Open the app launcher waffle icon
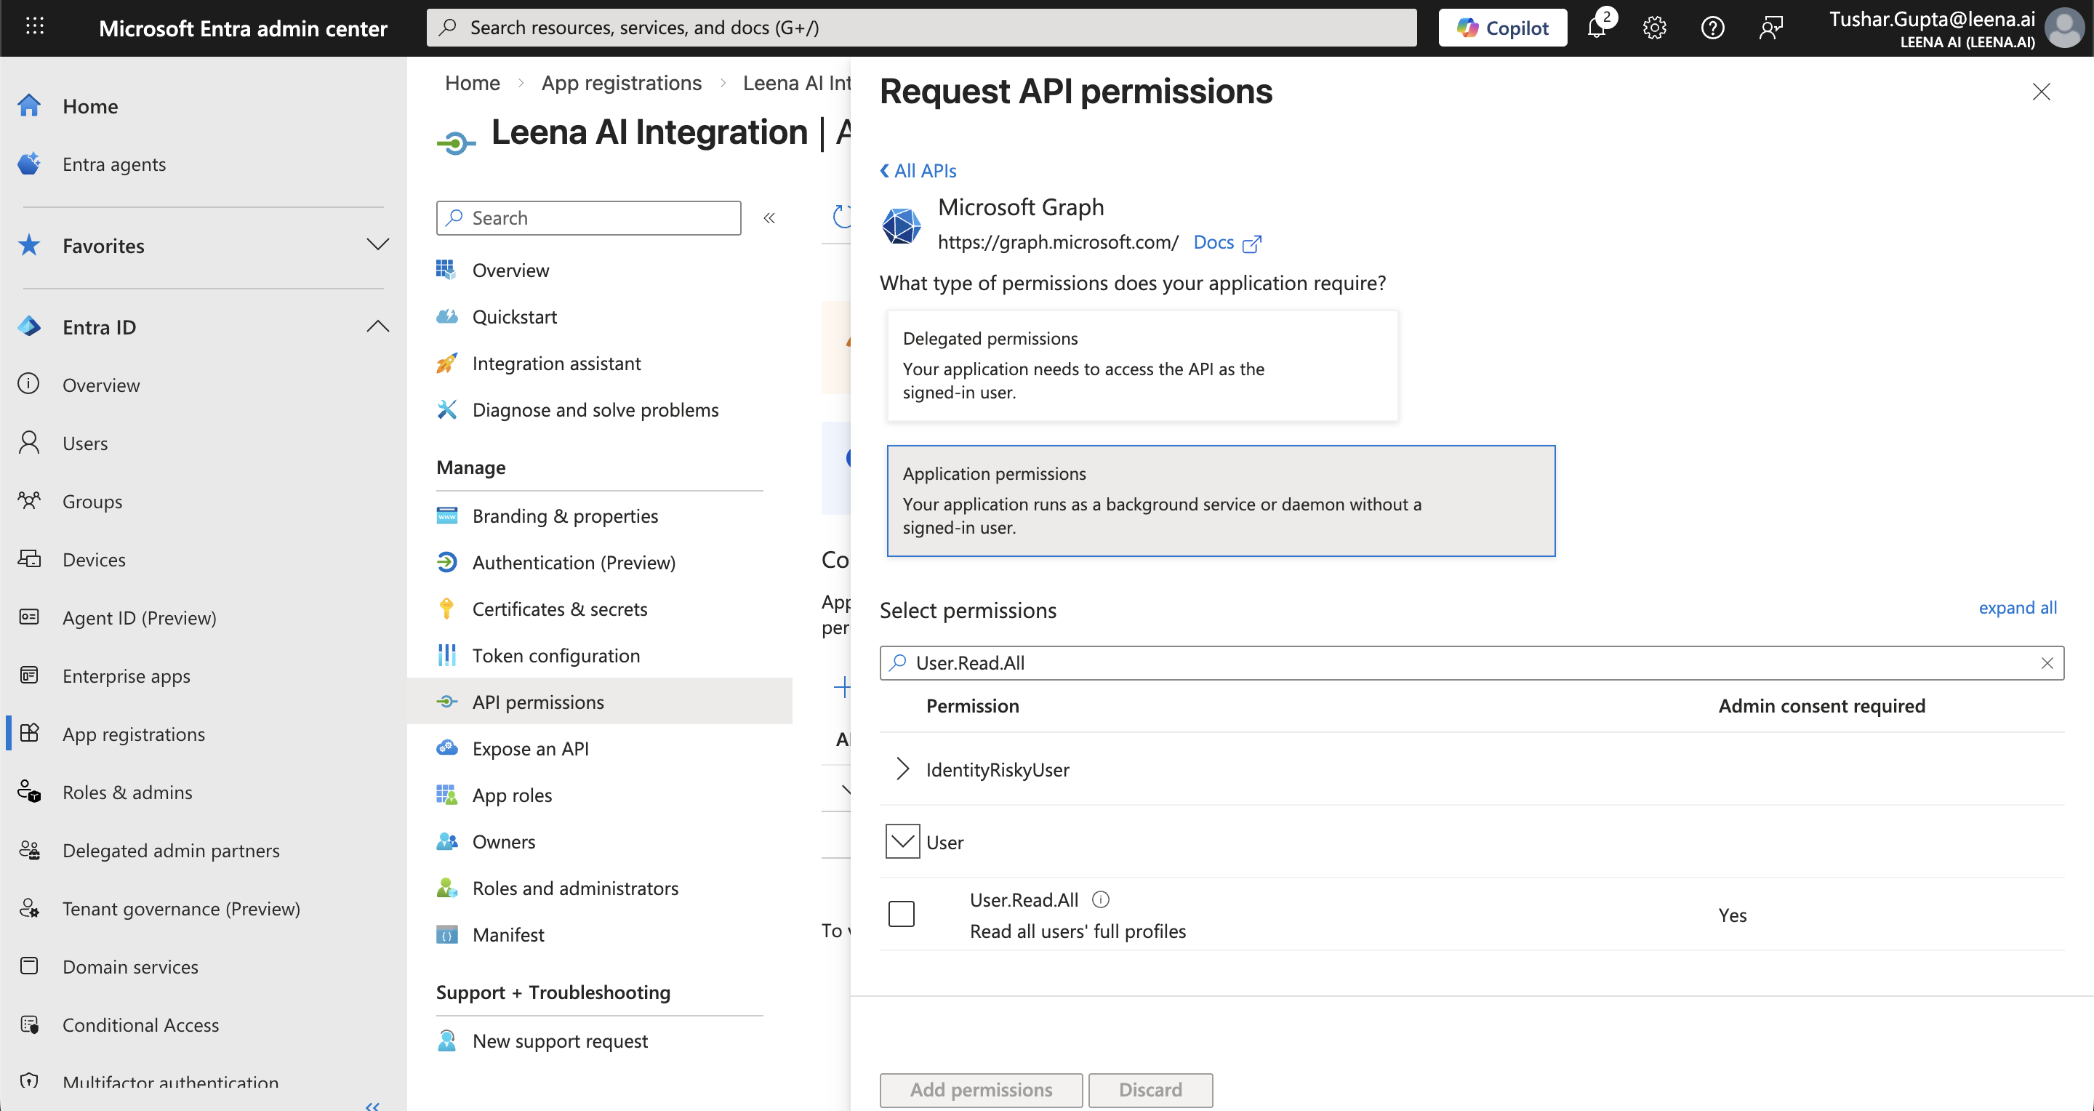 tap(34, 27)
